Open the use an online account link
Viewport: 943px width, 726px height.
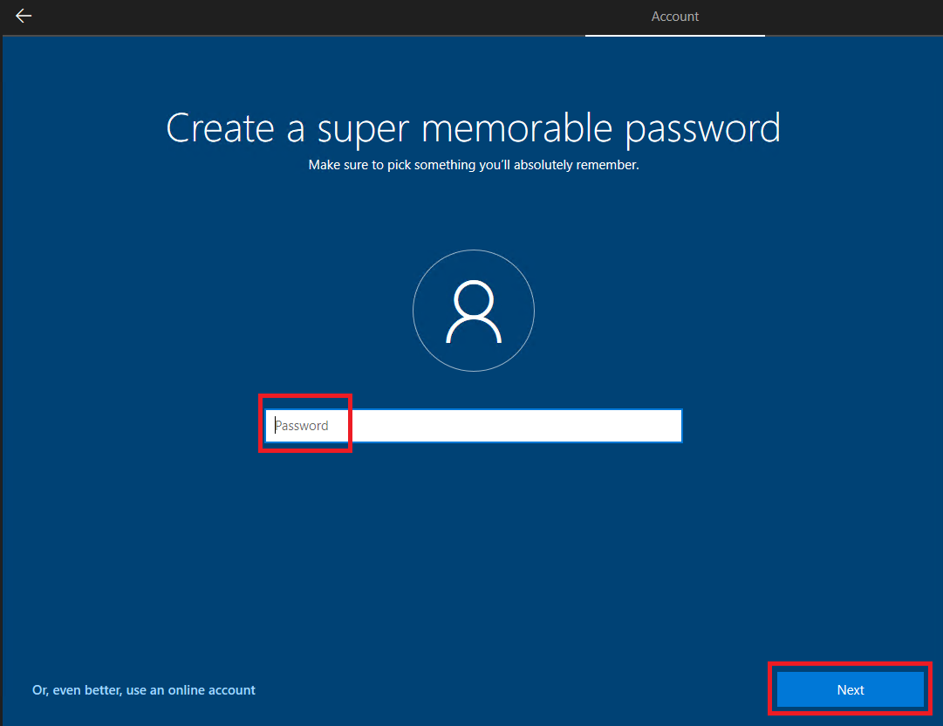[x=144, y=690]
